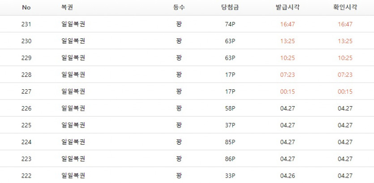Open the 일일복권 entry in row 225
The width and height of the screenshot is (374, 183).
[x=73, y=125]
